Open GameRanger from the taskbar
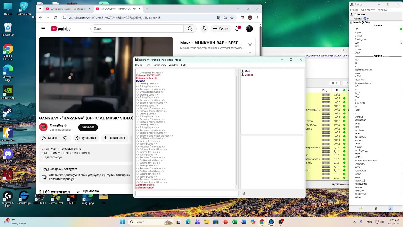Image resolution: width=403 pixels, height=227 pixels. [x=271, y=222]
